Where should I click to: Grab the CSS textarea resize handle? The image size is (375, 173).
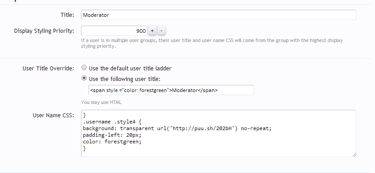(x=354, y=155)
